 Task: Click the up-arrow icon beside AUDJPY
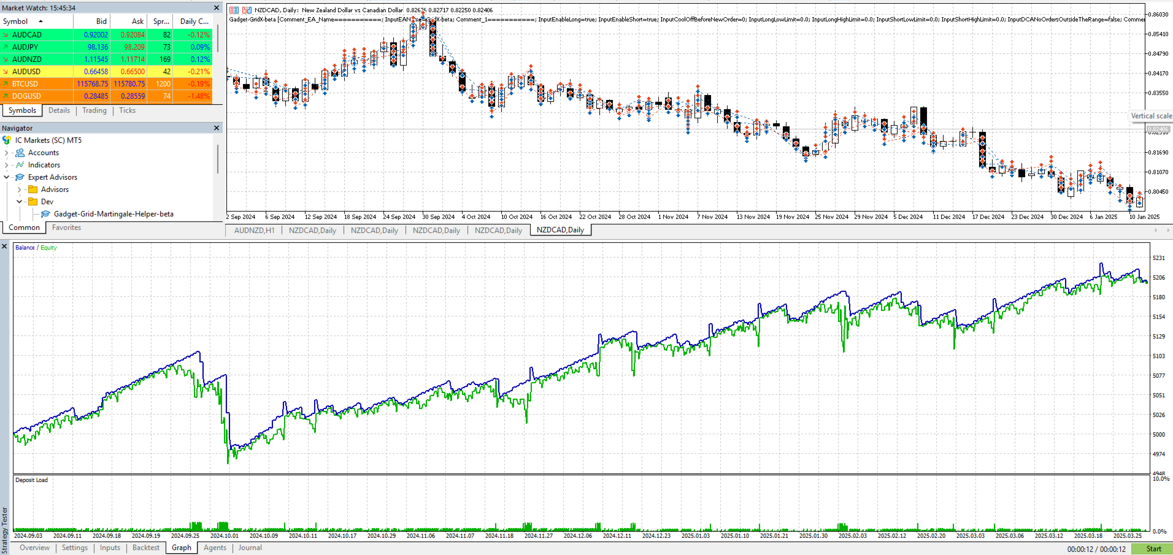click(x=6, y=47)
